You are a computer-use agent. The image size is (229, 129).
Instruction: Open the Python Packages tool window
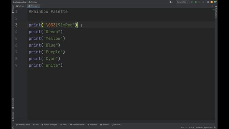pyautogui.click(x=49, y=125)
